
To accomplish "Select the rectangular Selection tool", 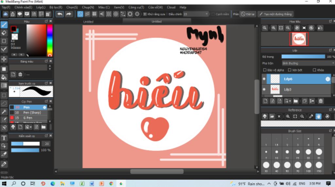I will (x=4, y=95).
